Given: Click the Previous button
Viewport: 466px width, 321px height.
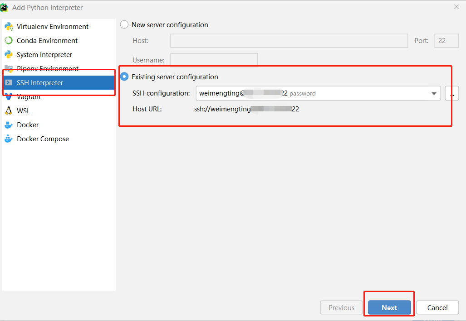Looking at the screenshot, I should click(x=341, y=308).
